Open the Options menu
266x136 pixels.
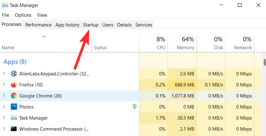pyautogui.click(x=23, y=15)
